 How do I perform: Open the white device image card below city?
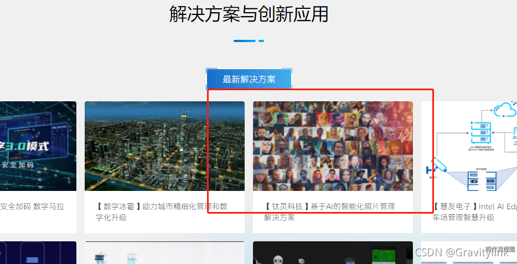164,253
